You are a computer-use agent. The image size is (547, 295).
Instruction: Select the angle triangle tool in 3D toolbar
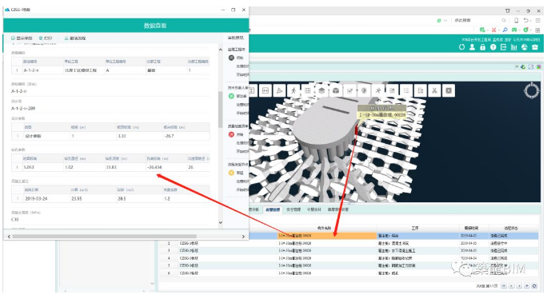coord(279,90)
